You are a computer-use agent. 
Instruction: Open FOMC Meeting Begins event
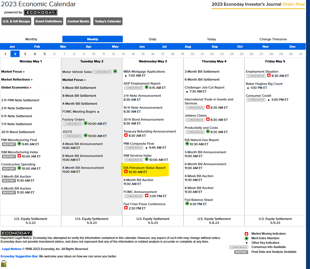79,112
